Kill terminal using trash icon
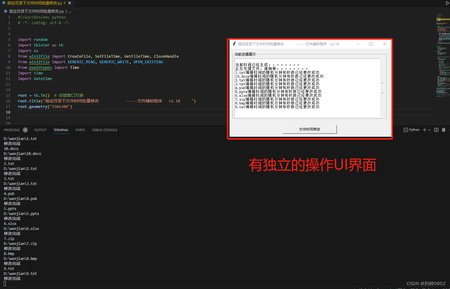450x289 pixels. pos(444,130)
